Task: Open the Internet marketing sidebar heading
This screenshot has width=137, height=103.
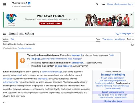Action: coord(113,75)
